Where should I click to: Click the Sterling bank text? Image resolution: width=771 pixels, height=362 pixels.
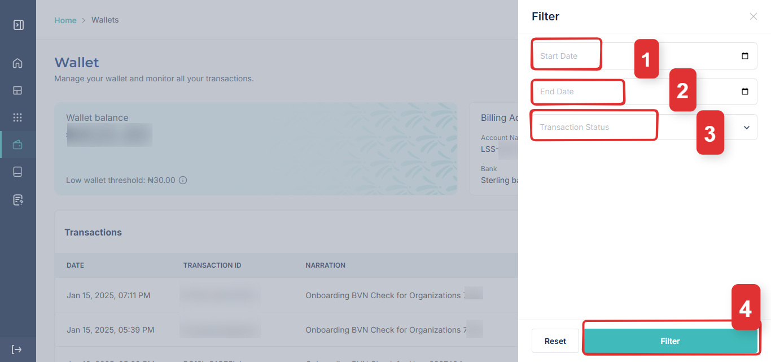click(500, 181)
